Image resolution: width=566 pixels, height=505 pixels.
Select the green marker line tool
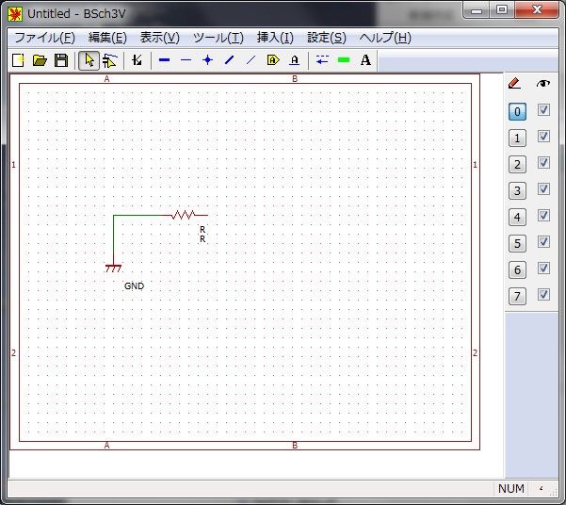(x=344, y=60)
